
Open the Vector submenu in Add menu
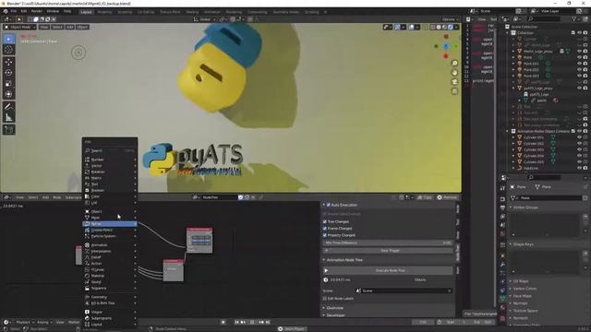(110, 166)
